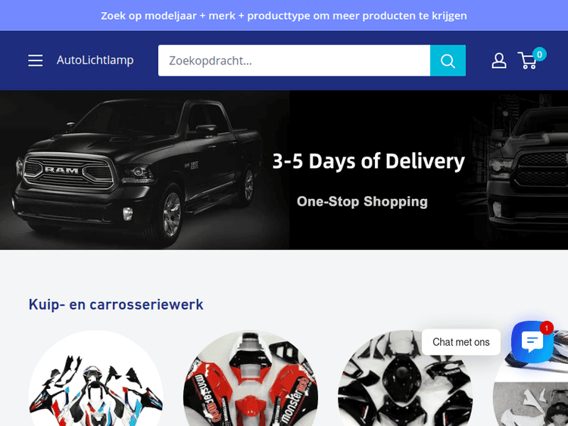Open the shopping cart icon

pos(527,61)
